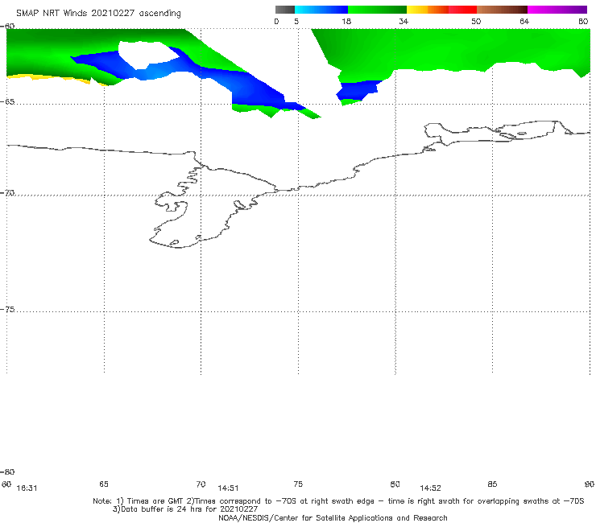Click the color bar label '18'
This screenshot has width=596, height=523.
[346, 21]
